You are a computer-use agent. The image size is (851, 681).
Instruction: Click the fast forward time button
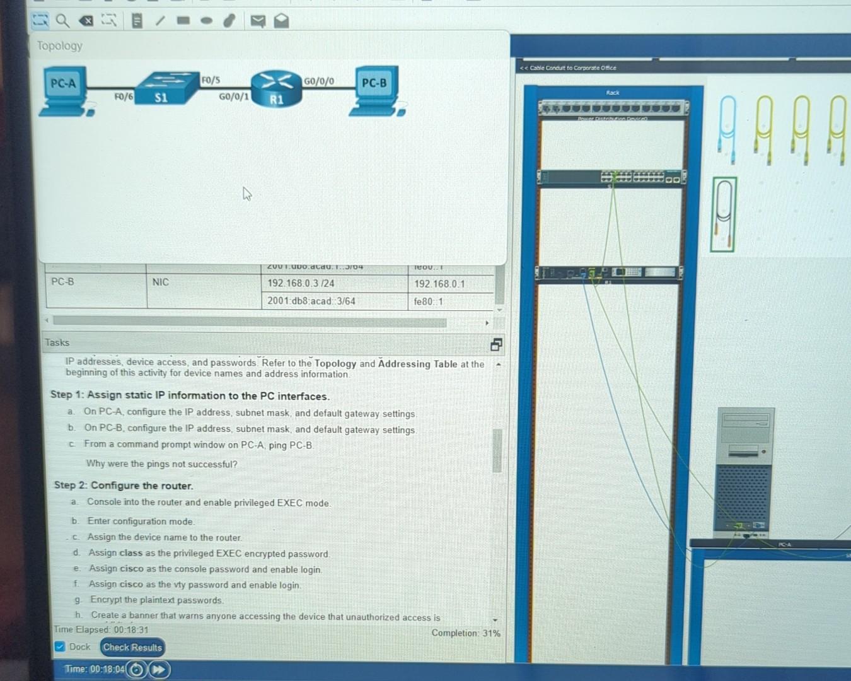159,670
